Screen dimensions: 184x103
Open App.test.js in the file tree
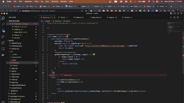pyautogui.click(x=16, y=74)
